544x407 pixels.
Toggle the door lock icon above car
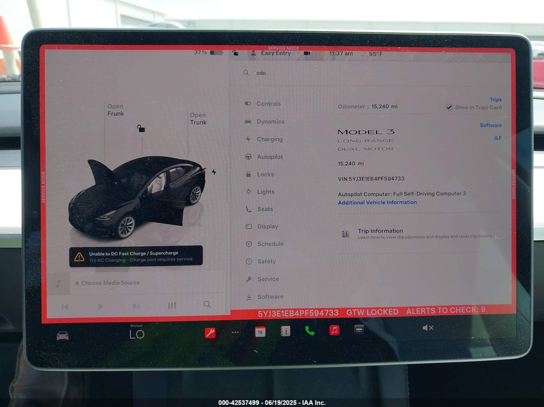point(140,129)
